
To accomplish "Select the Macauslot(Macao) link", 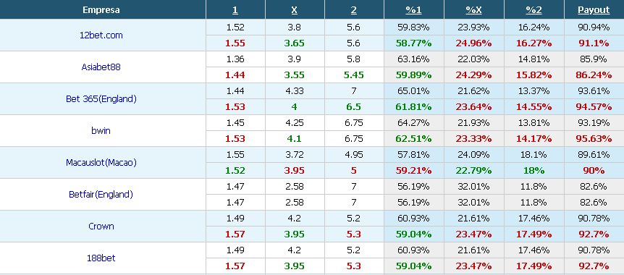I will click(x=101, y=162).
